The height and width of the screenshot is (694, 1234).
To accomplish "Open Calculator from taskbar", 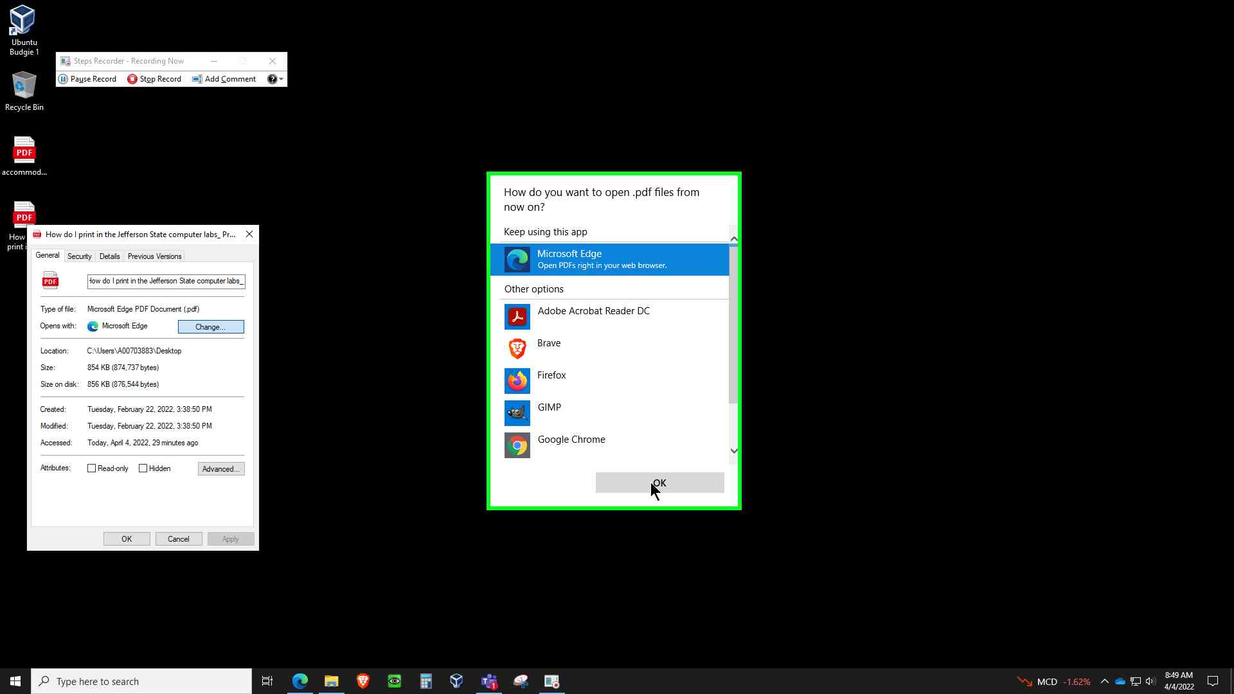I will (x=425, y=681).
